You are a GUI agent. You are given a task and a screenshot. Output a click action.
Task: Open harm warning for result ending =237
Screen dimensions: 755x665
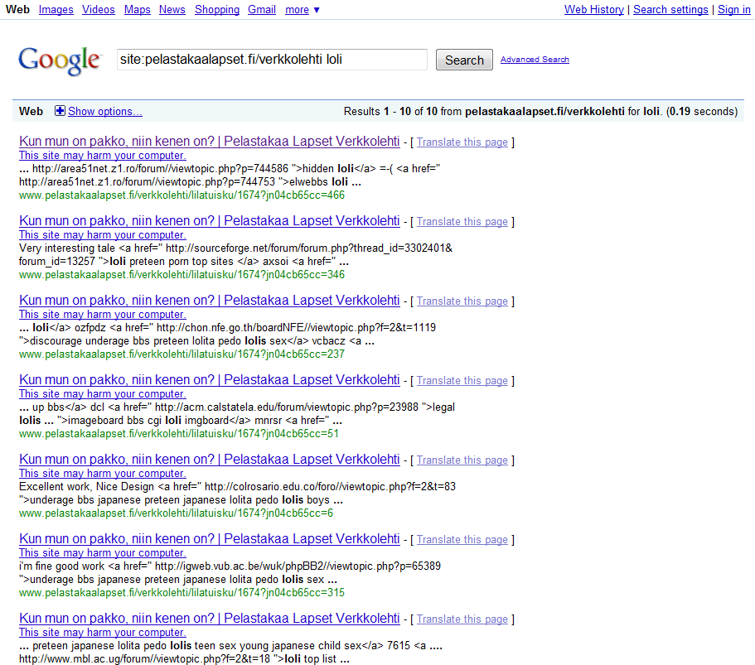pos(103,314)
